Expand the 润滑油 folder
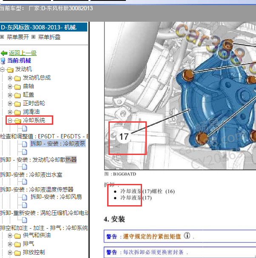 10,112
